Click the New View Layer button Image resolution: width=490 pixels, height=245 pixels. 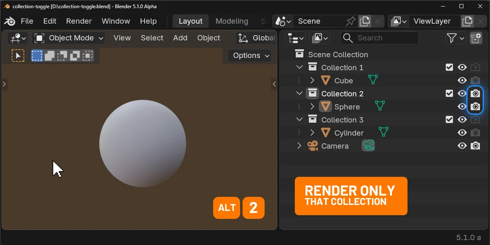click(467, 21)
